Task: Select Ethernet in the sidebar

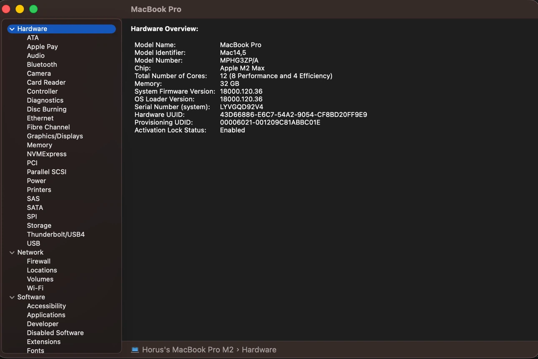Action: coord(40,118)
